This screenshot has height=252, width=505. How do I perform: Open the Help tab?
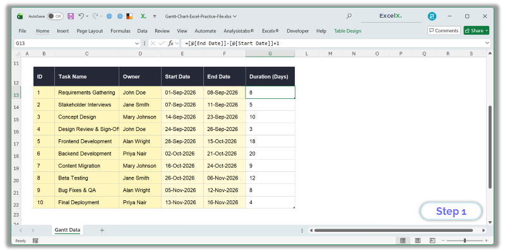coord(321,31)
